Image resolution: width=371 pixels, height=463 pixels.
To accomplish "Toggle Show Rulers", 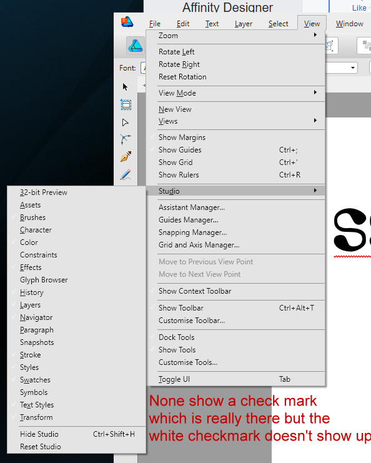I will (x=236, y=175).
